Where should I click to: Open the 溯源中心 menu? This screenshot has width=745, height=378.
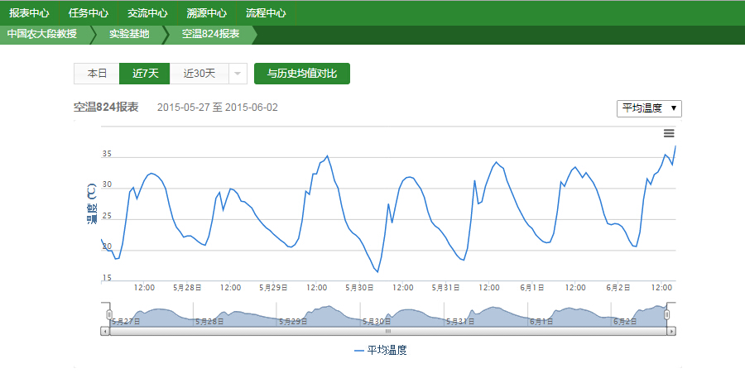(x=207, y=13)
